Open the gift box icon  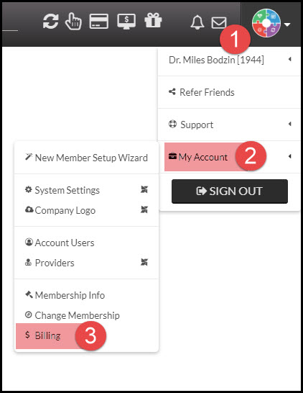point(153,20)
